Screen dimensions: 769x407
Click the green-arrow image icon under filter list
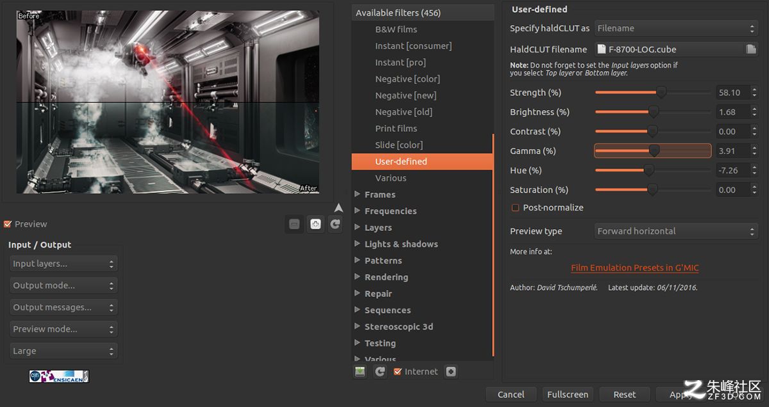pyautogui.click(x=360, y=372)
